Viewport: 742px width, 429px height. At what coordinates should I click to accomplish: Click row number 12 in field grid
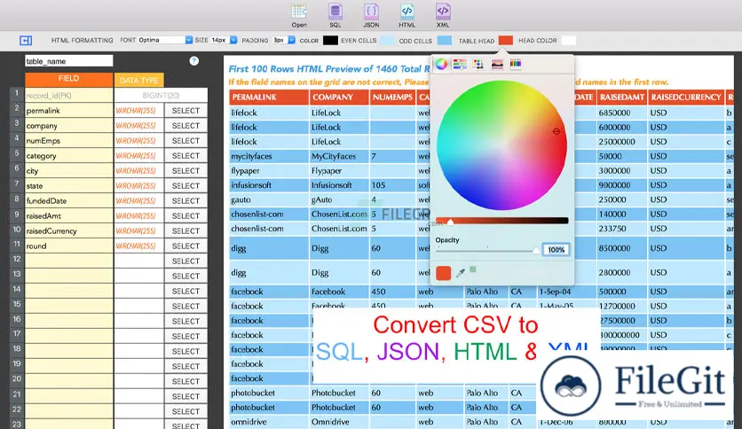pos(17,259)
